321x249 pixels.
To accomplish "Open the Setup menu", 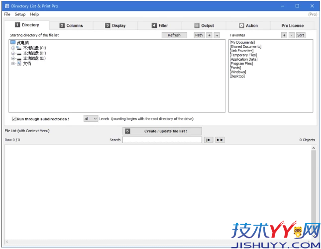I will [x=20, y=14].
